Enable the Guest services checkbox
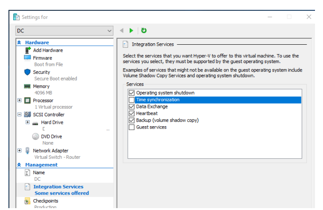Image resolution: width=323 pixels, height=210 pixels. pyautogui.click(x=132, y=127)
